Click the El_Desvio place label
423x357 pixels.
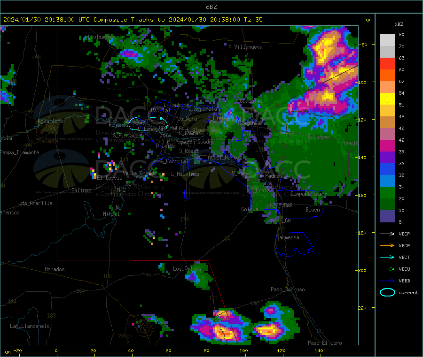110,178
